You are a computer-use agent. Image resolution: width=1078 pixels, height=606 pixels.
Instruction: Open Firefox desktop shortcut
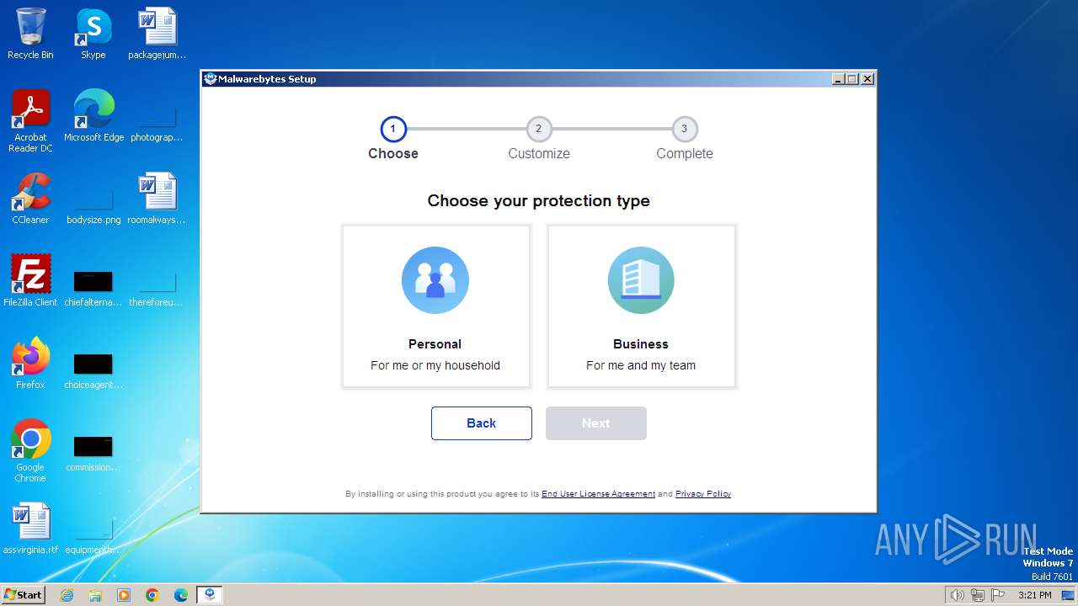(x=30, y=364)
